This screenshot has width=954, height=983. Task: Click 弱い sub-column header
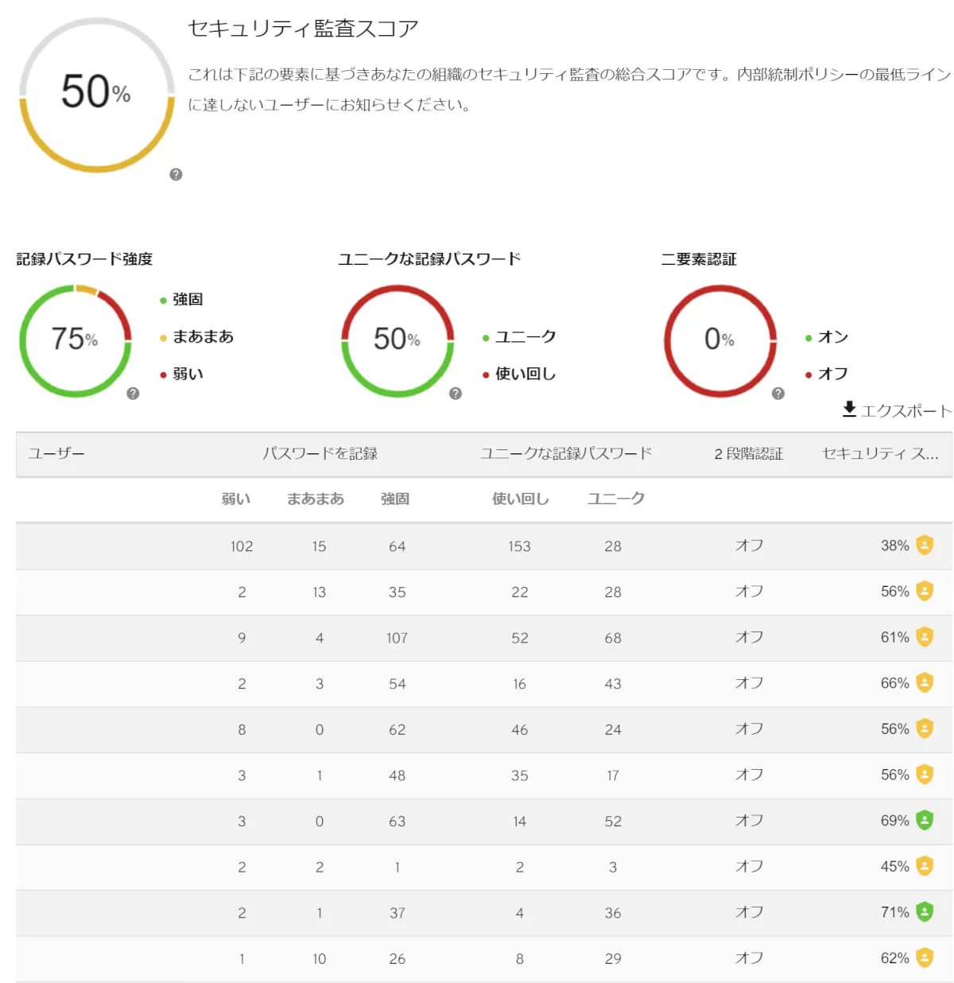(236, 499)
